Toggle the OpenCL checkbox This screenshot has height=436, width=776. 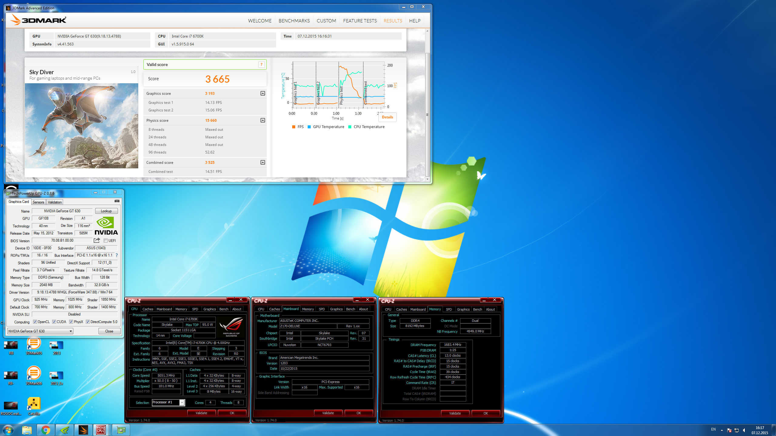[35, 322]
